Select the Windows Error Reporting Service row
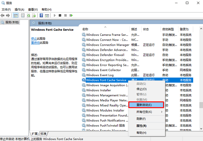203x141 pixels. (x=137, y=65)
